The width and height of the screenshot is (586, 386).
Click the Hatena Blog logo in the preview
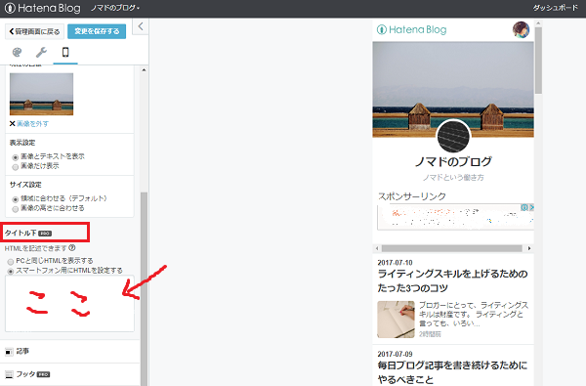click(x=412, y=29)
